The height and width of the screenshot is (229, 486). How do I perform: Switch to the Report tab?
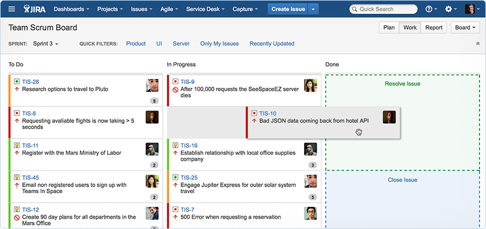[433, 28]
